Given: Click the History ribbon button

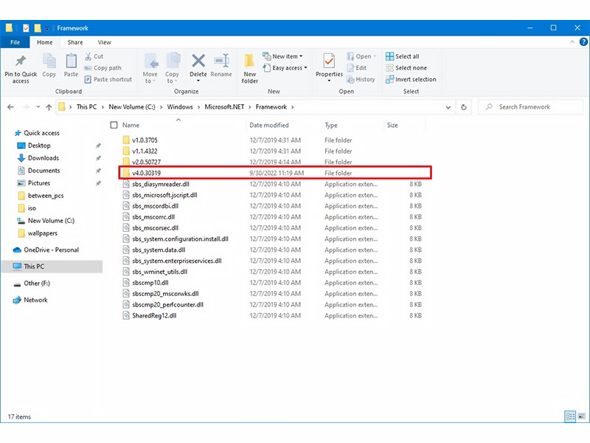Looking at the screenshot, I should click(361, 80).
